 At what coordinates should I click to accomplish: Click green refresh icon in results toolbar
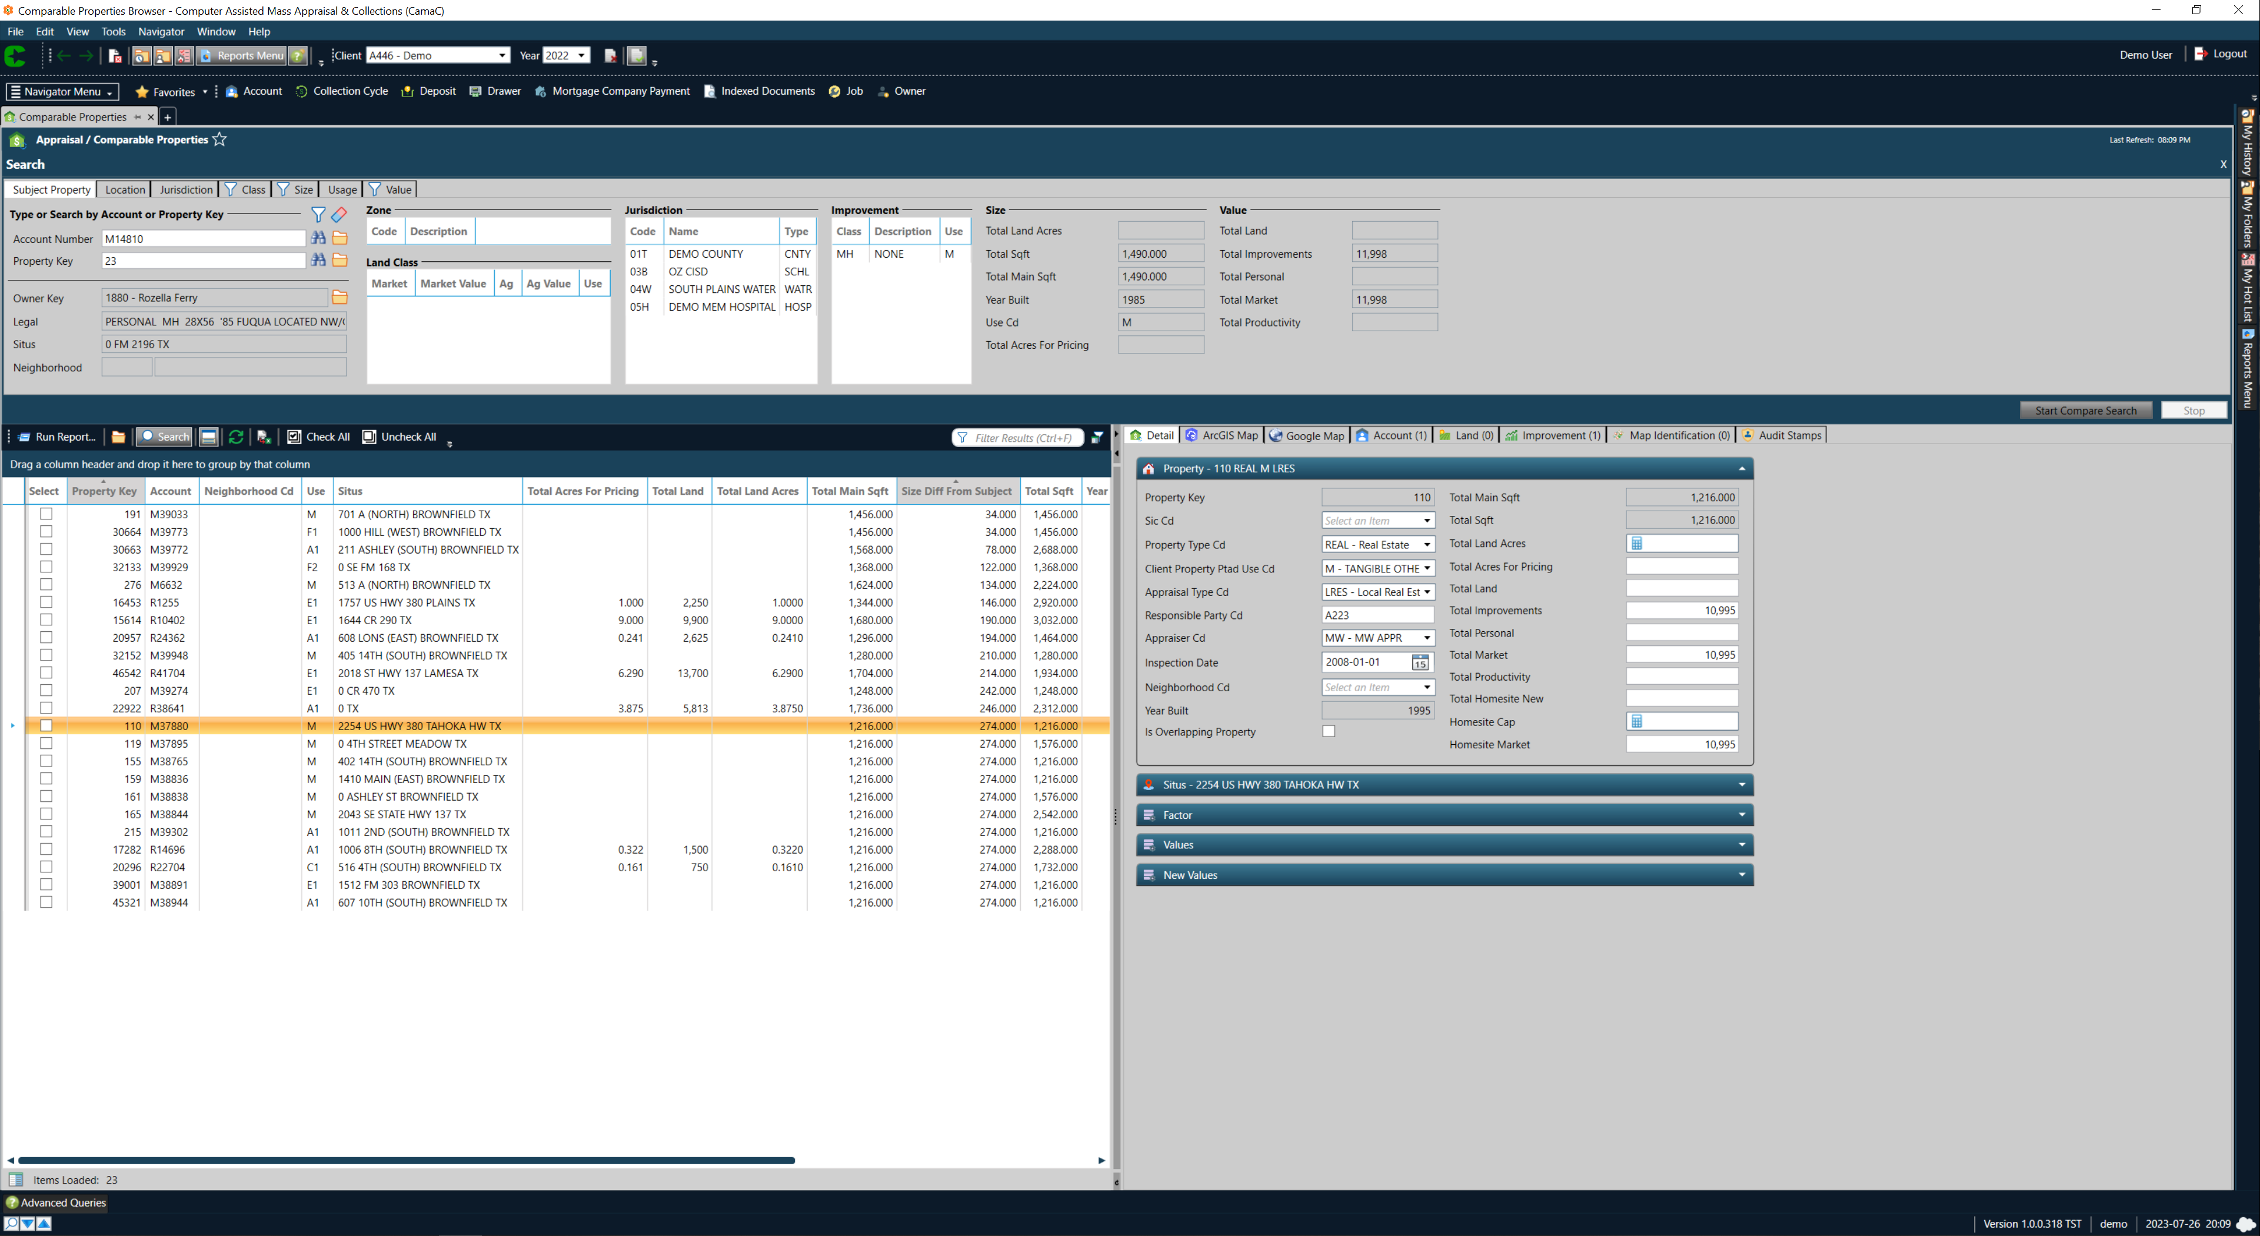click(x=236, y=437)
